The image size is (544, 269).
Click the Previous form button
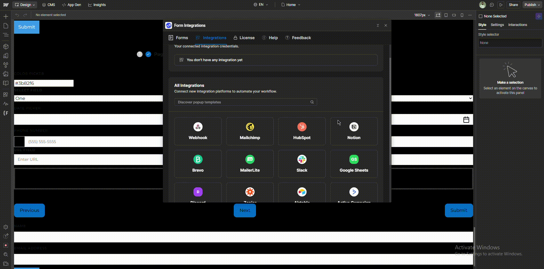29,210
